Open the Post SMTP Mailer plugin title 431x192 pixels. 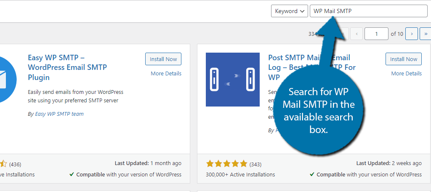click(x=295, y=58)
